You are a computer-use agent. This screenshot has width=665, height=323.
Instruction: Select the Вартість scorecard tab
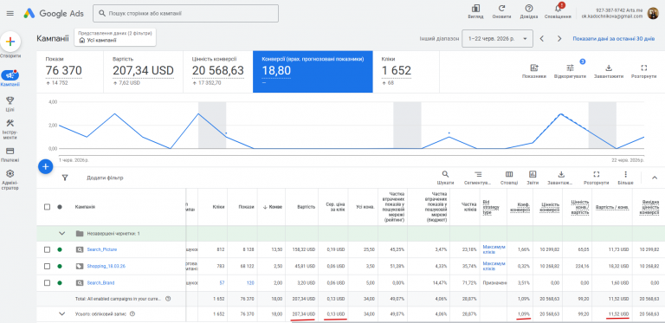(144, 72)
